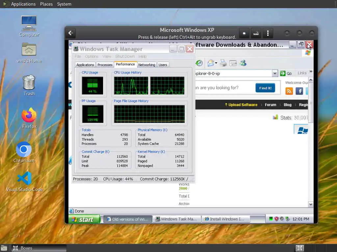Open the Forum link
The height and width of the screenshot is (252, 337).
click(271, 105)
